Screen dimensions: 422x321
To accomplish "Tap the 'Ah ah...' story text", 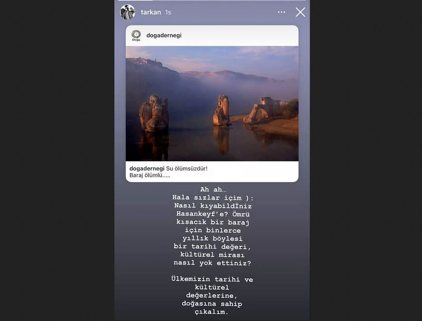I will [x=213, y=190].
